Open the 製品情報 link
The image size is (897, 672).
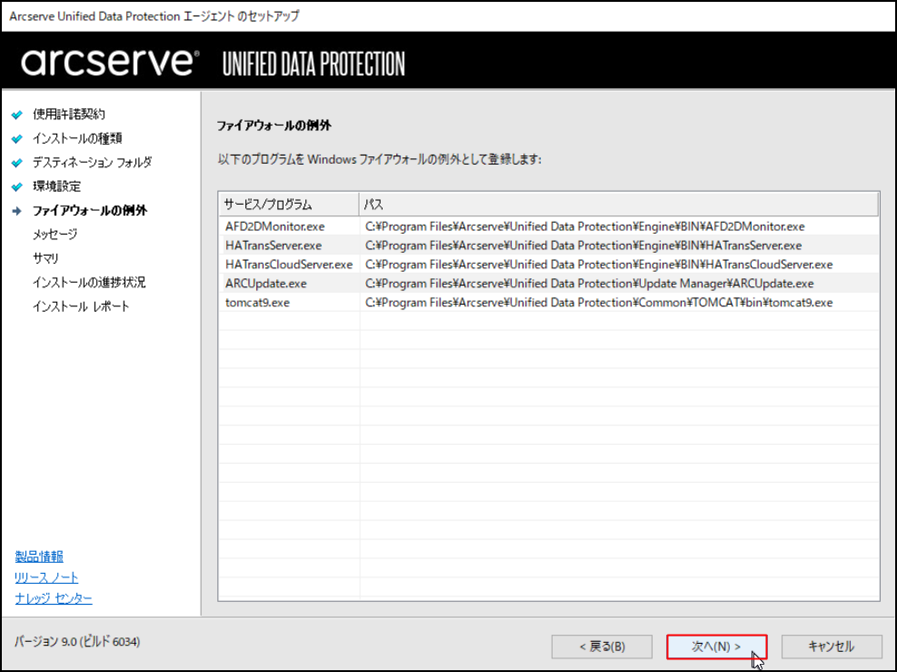pyautogui.click(x=39, y=557)
